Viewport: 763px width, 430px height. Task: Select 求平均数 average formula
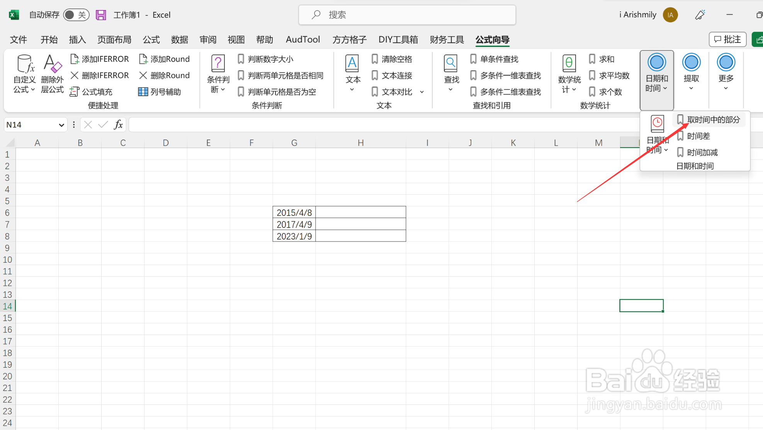coord(609,75)
